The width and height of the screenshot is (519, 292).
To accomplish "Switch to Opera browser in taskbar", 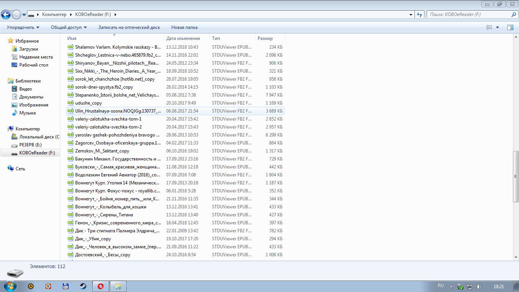I will click(x=101, y=286).
